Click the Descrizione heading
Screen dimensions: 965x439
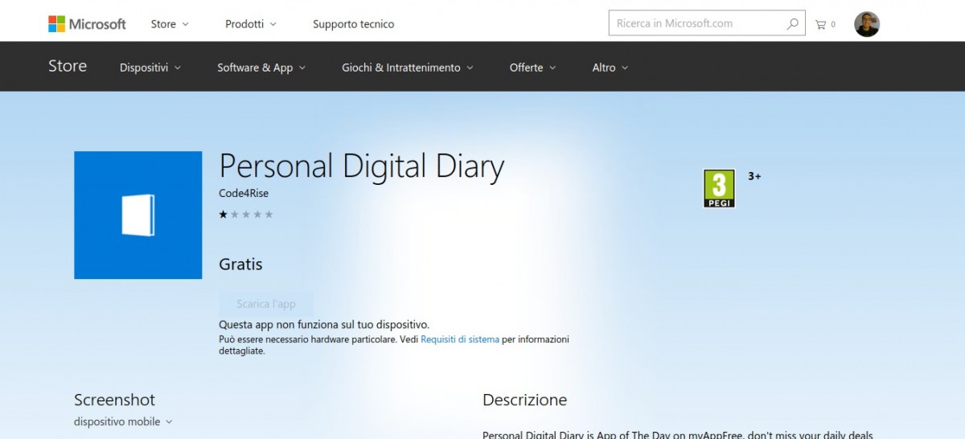(524, 400)
